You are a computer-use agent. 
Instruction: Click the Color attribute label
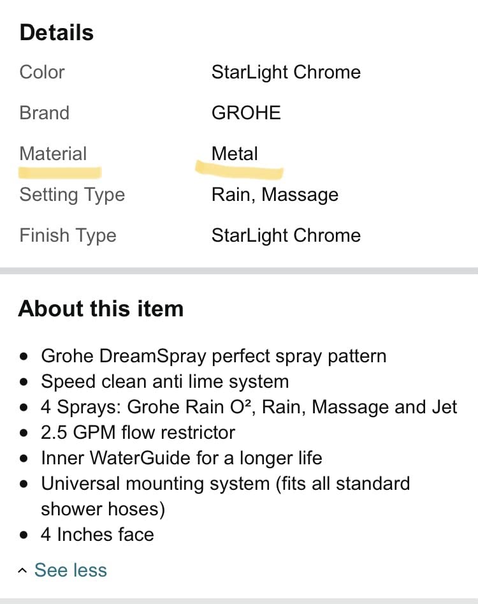click(x=41, y=72)
